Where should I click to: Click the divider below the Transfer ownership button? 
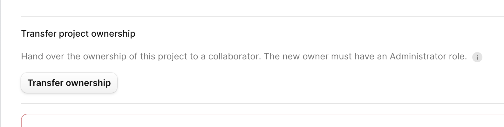254,103
